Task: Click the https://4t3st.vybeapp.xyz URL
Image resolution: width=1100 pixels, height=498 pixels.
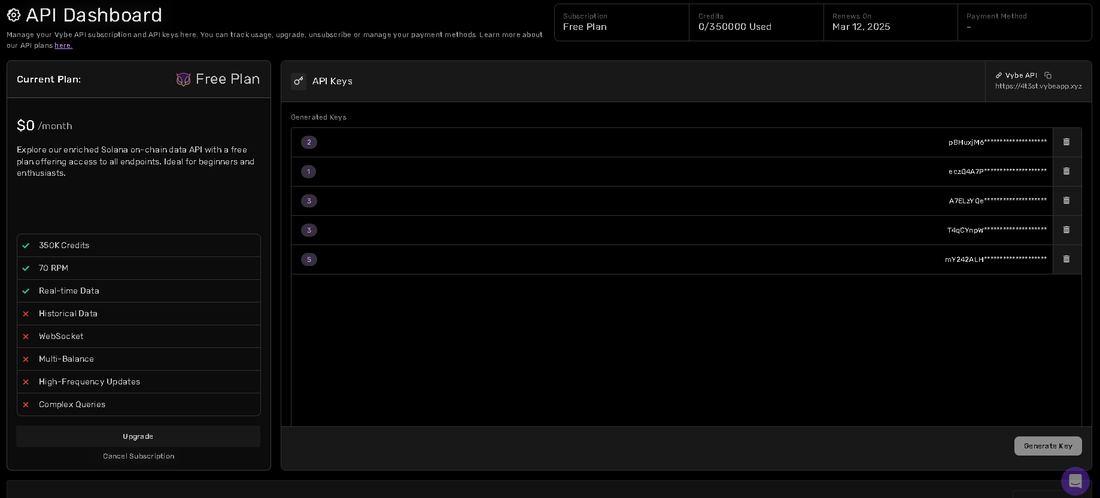Action: pyautogui.click(x=1038, y=86)
